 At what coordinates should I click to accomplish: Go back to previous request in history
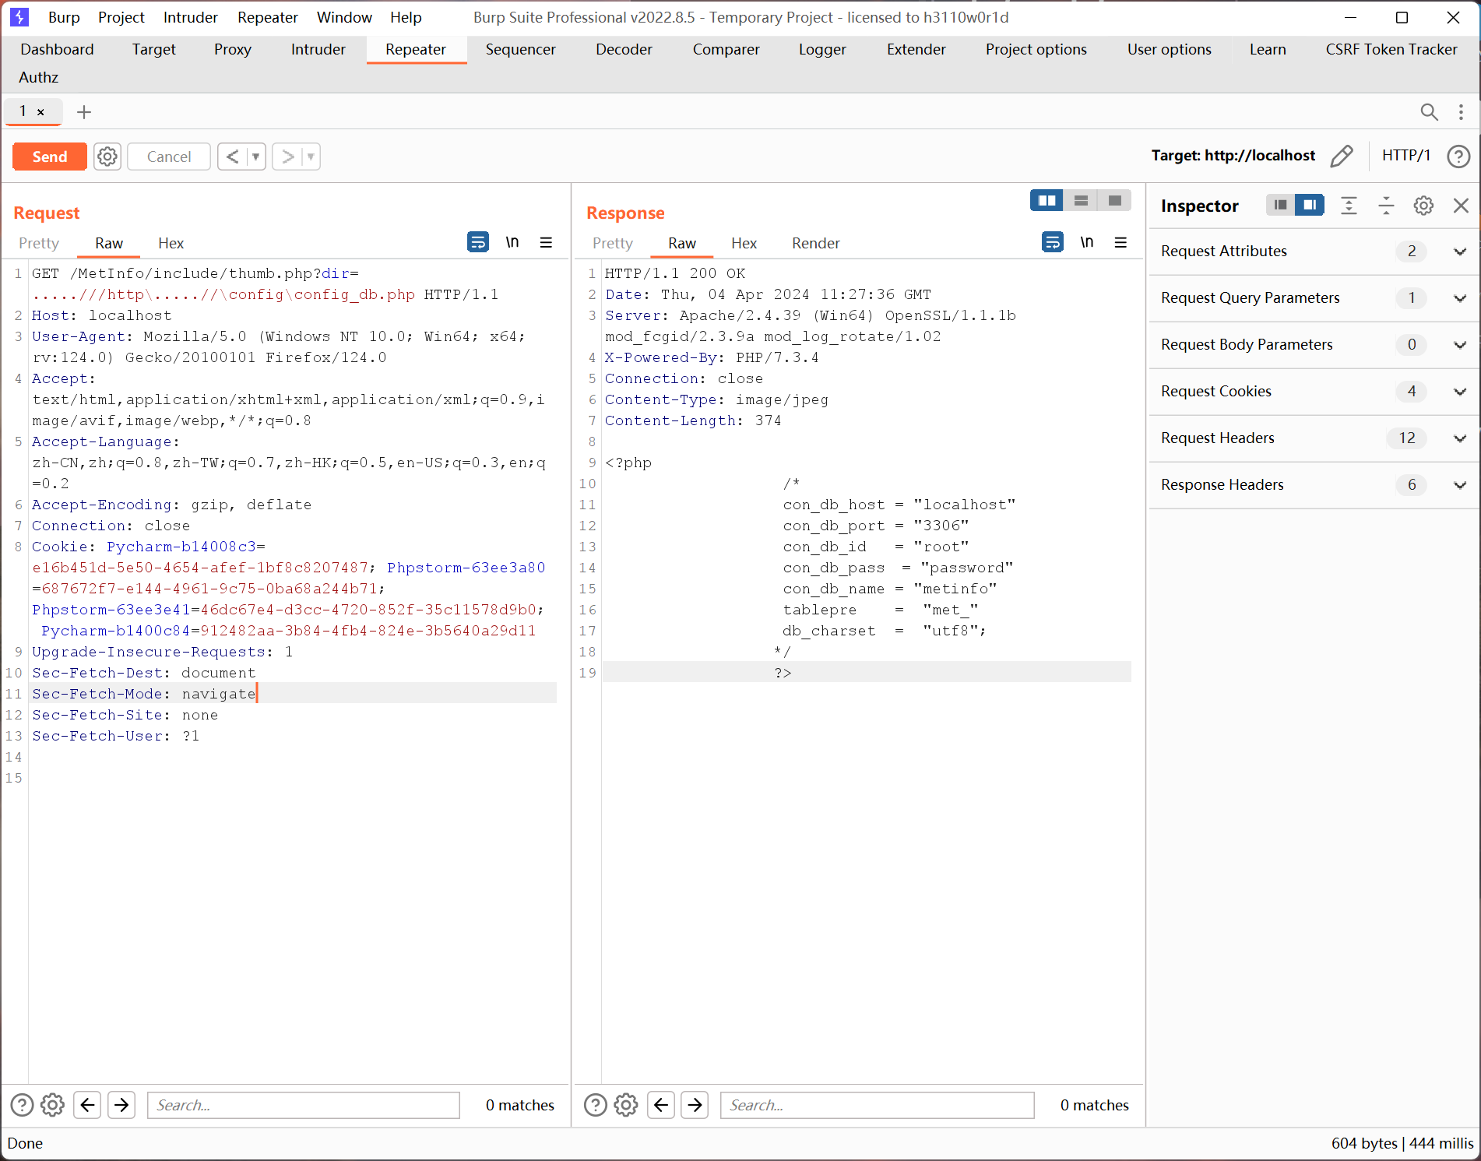coord(232,157)
